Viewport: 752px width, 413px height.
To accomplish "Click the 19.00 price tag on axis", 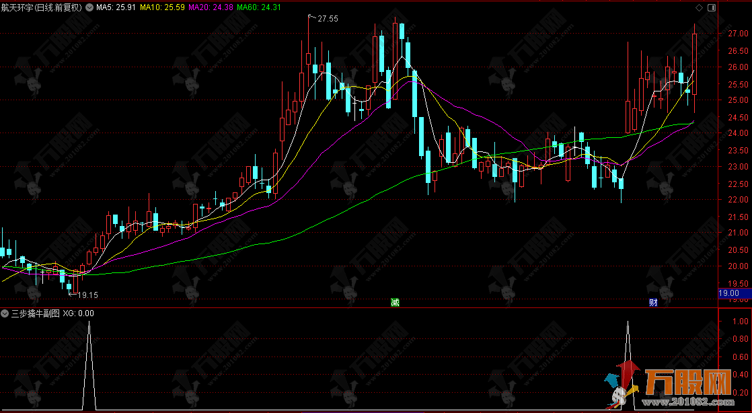I will click(x=729, y=293).
